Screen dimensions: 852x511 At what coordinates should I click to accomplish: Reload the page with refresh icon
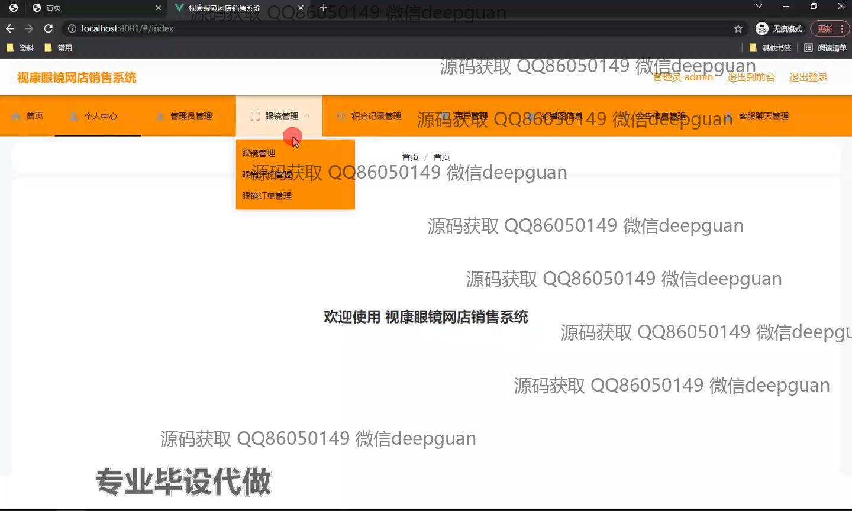(x=49, y=28)
